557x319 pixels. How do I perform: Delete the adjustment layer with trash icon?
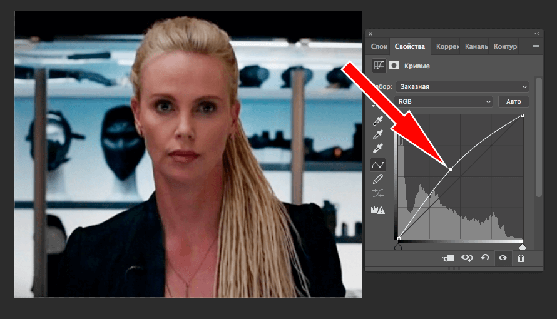(521, 258)
